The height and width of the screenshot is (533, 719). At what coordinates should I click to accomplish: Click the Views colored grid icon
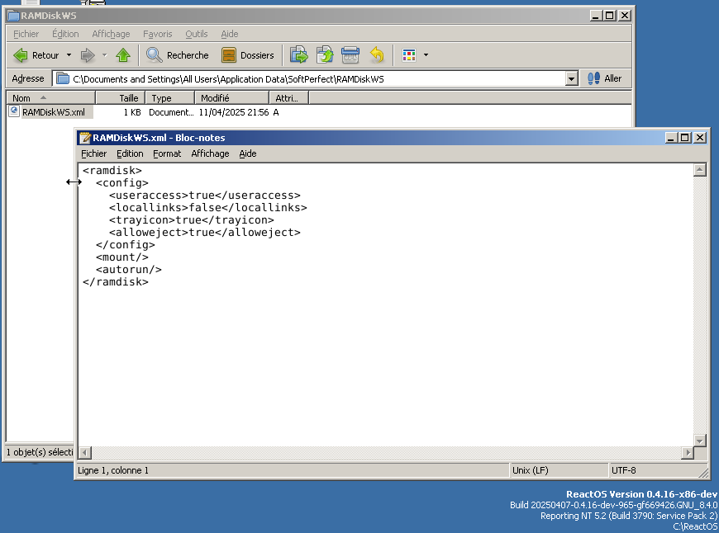pos(408,55)
